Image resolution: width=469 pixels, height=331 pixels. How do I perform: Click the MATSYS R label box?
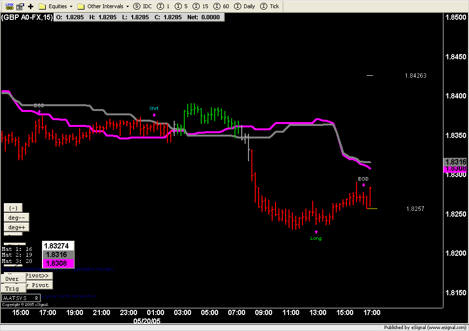[21, 298]
